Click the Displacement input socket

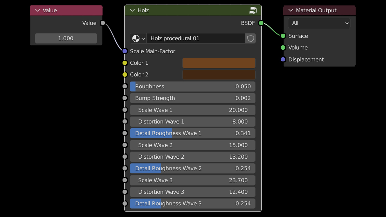tap(283, 59)
